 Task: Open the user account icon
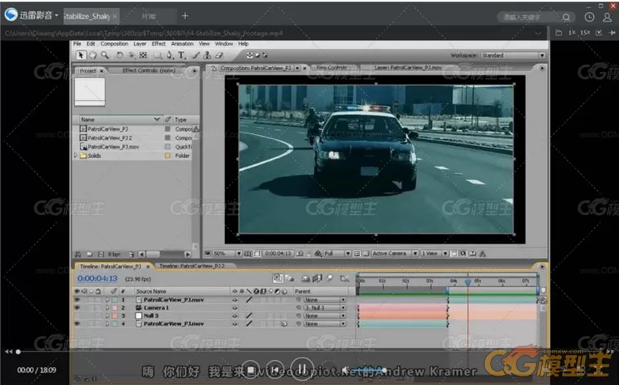pyautogui.click(x=607, y=17)
